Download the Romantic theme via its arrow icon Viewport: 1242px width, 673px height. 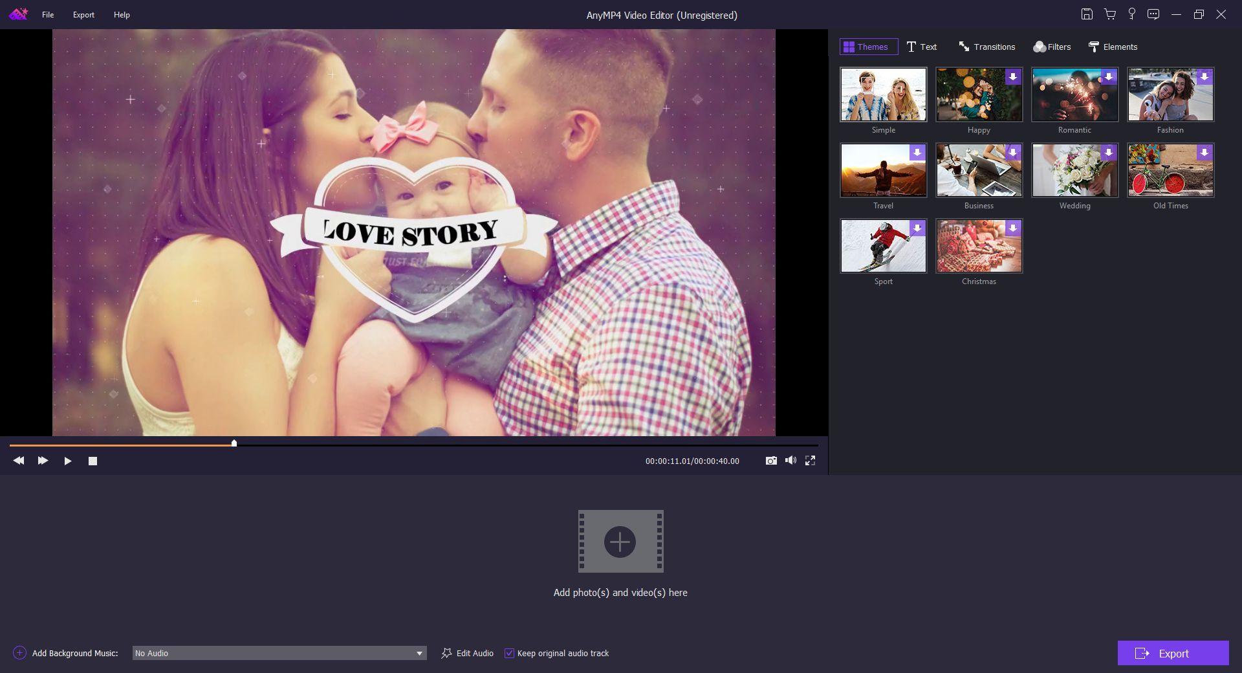[1110, 76]
